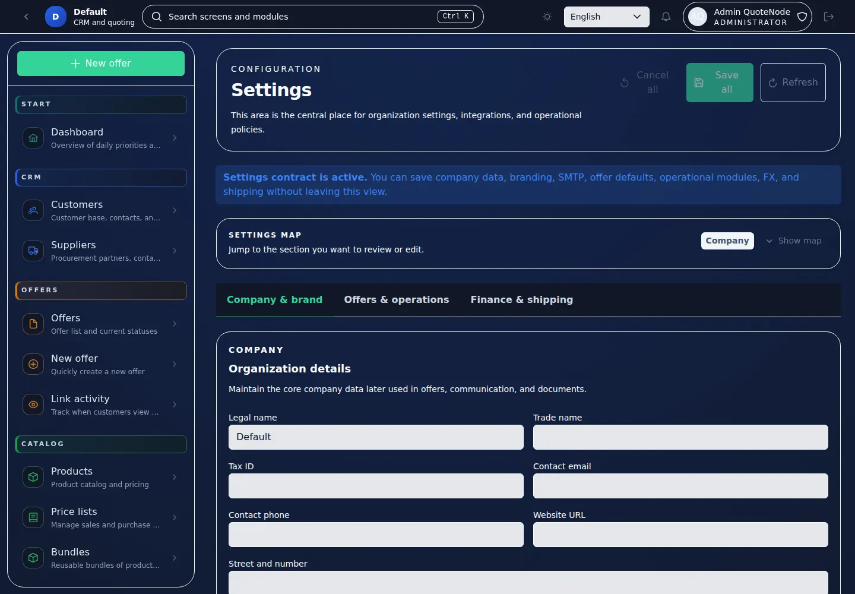Click the green New offer button
This screenshot has width=855, height=594.
[x=101, y=64]
